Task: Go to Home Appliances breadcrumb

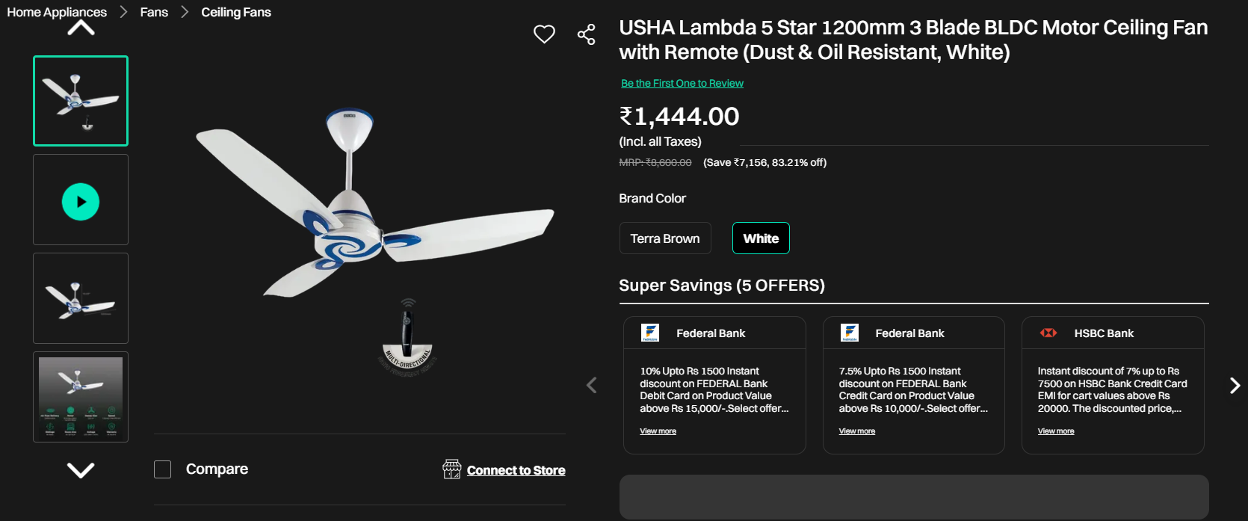Action: (57, 12)
